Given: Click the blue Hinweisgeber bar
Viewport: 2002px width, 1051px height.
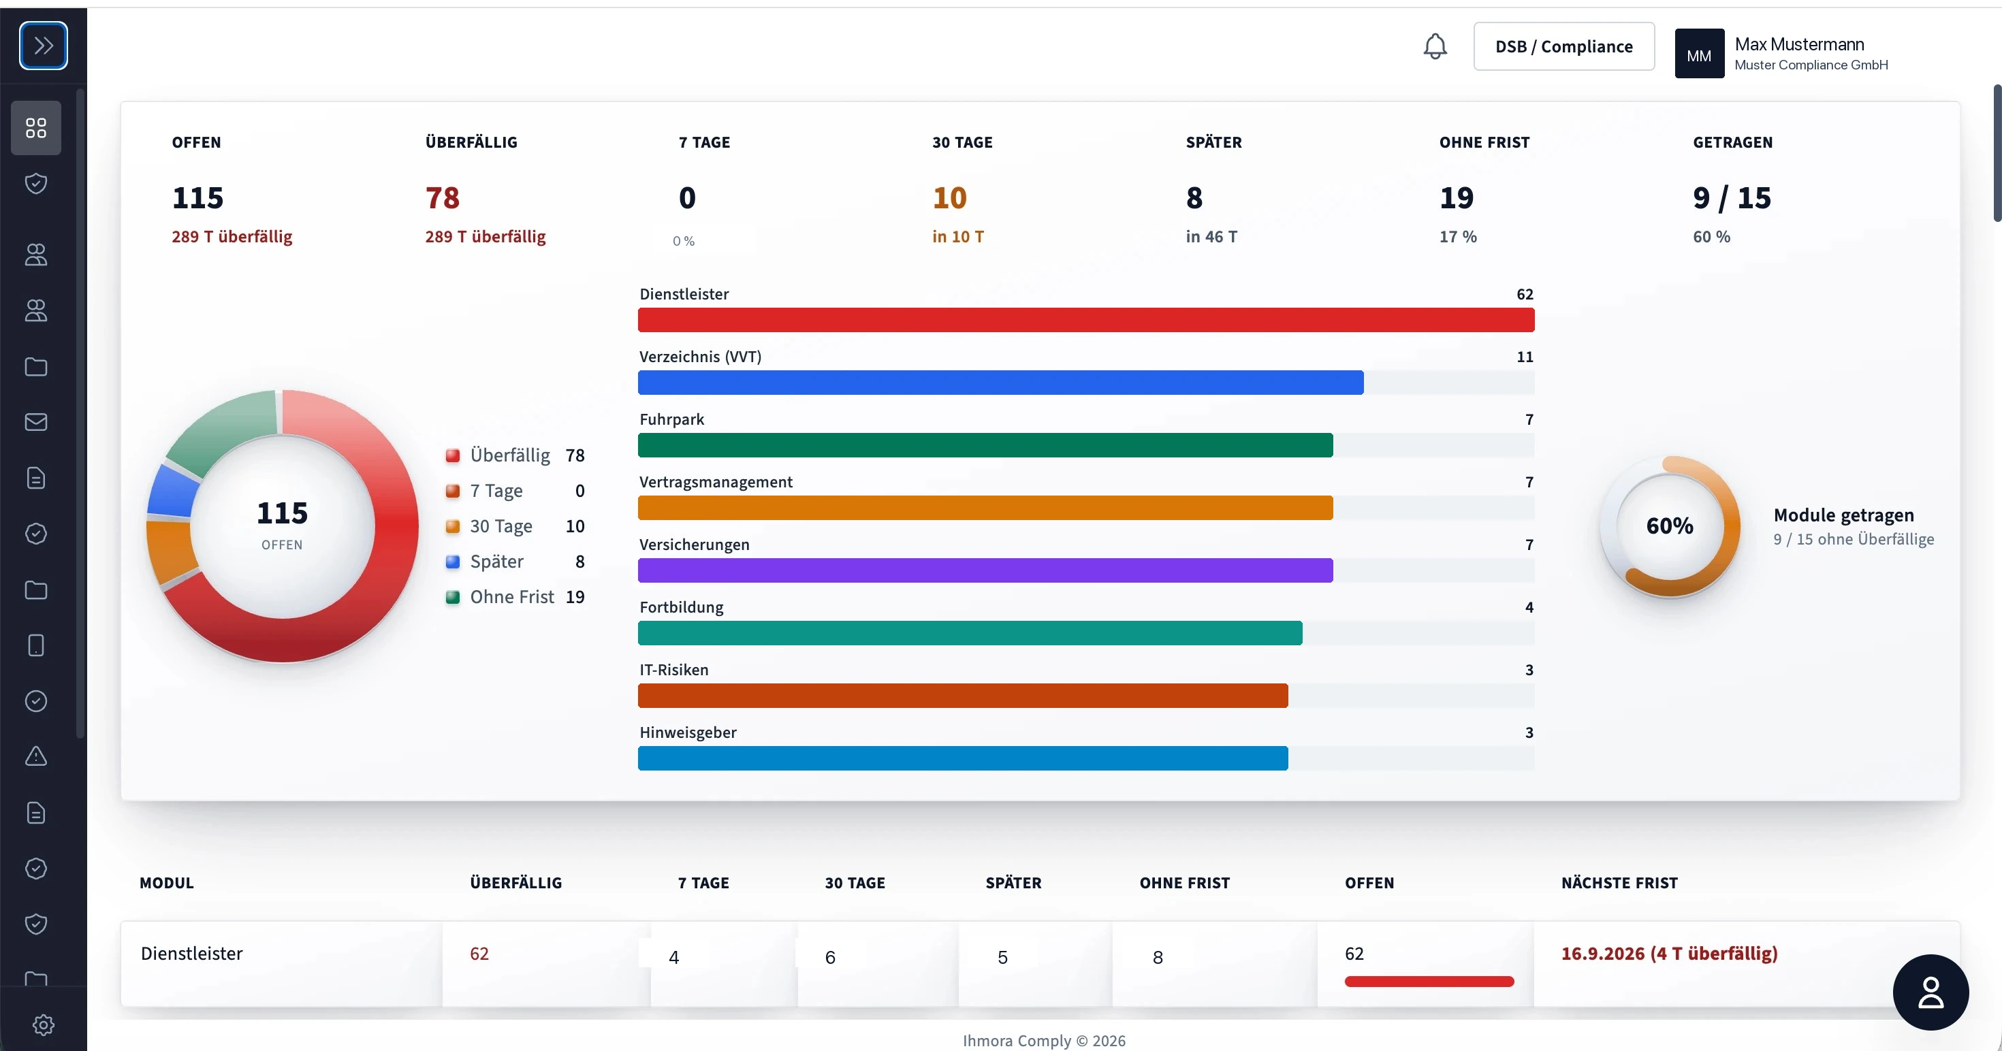Looking at the screenshot, I should [x=963, y=758].
